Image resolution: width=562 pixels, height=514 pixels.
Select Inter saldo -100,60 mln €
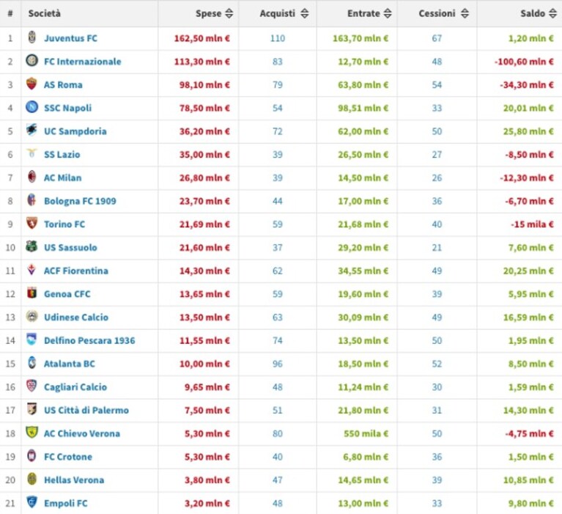[524, 62]
